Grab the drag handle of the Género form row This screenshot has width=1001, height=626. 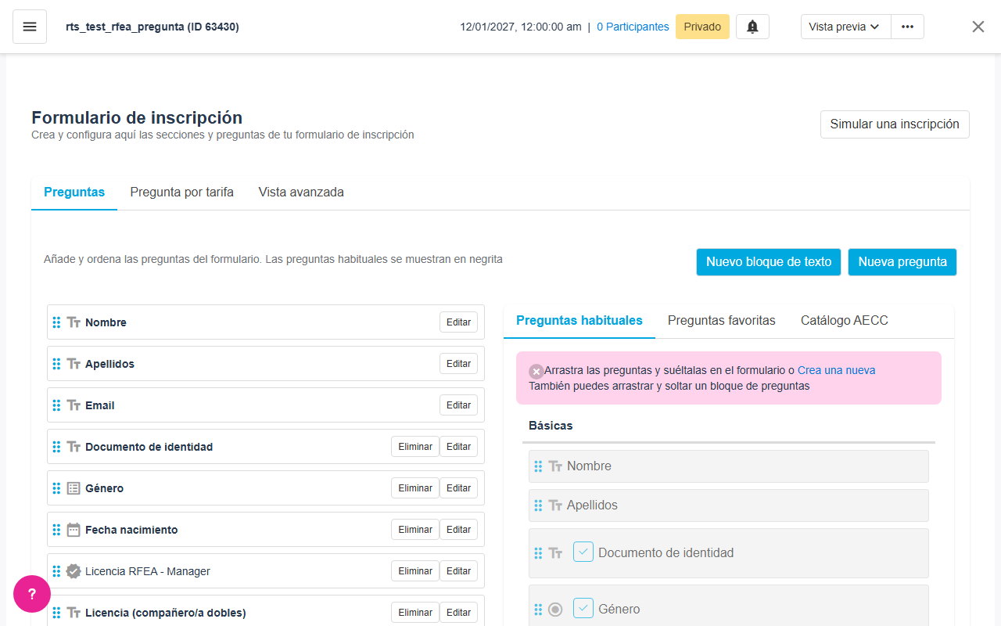[x=56, y=488]
